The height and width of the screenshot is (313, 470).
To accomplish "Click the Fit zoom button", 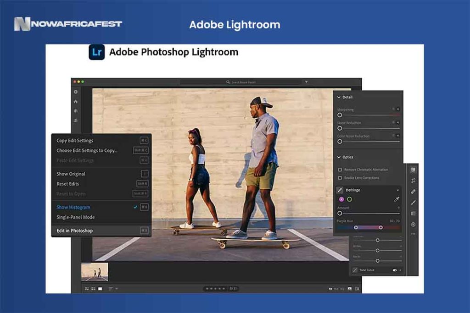I will pyautogui.click(x=330, y=289).
